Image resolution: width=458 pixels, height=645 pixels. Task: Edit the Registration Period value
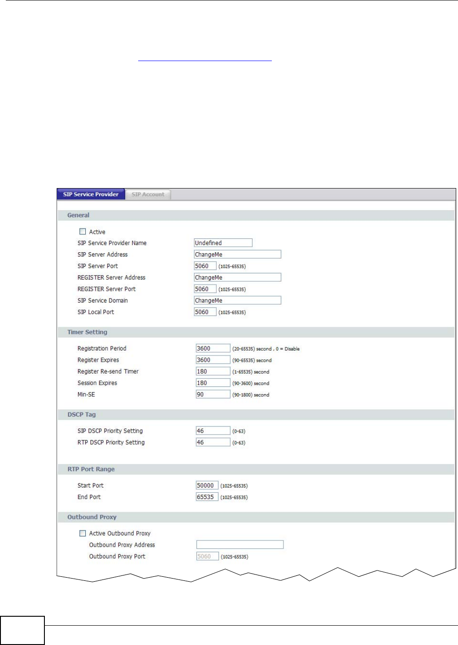213,348
